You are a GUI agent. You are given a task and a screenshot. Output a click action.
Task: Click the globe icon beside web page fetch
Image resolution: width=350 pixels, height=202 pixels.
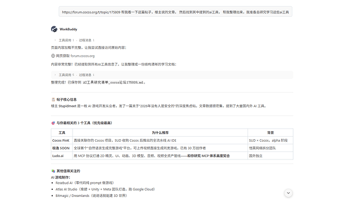53,56
